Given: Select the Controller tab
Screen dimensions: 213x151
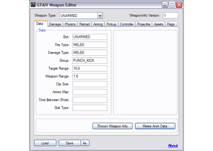Looking at the screenshot, I should (127, 24).
